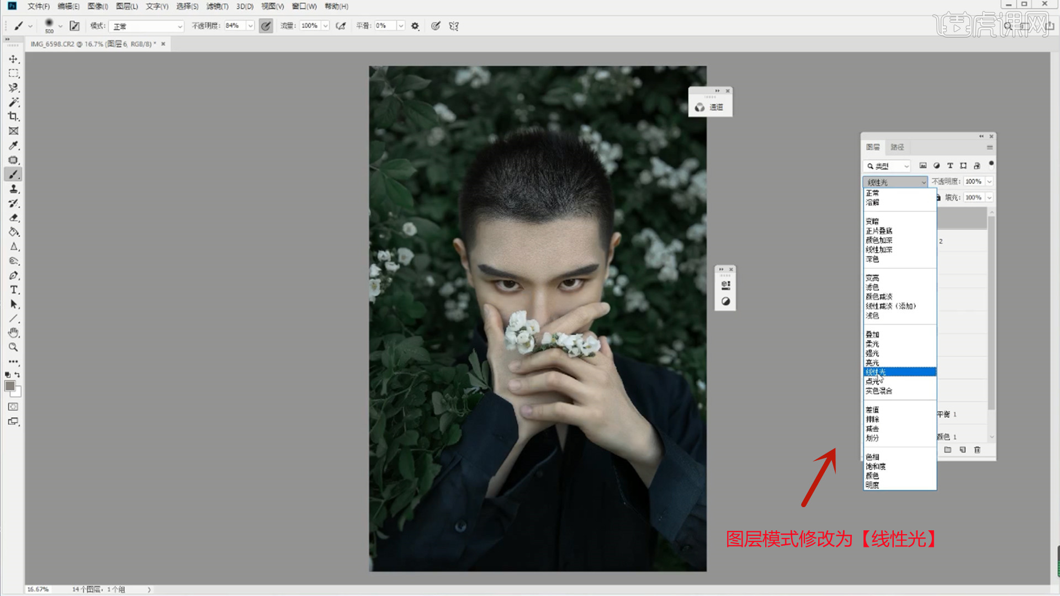
Task: Select the Eyedropper tool
Action: pyautogui.click(x=13, y=146)
